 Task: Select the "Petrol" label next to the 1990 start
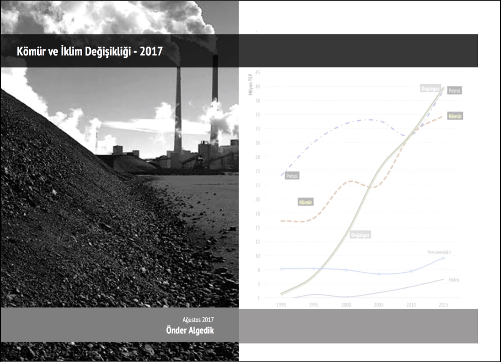292,176
